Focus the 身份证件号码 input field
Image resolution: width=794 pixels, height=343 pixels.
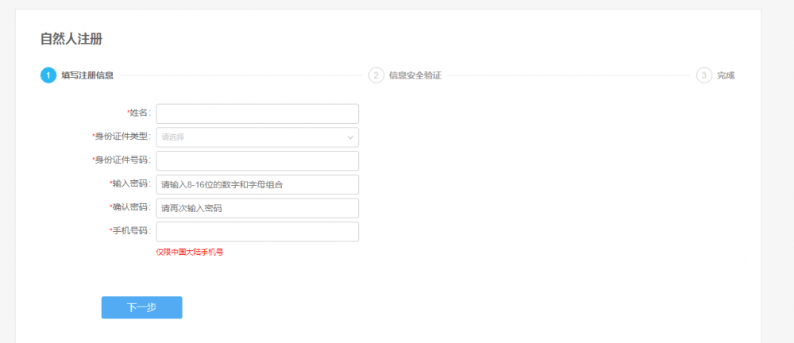tap(257, 161)
